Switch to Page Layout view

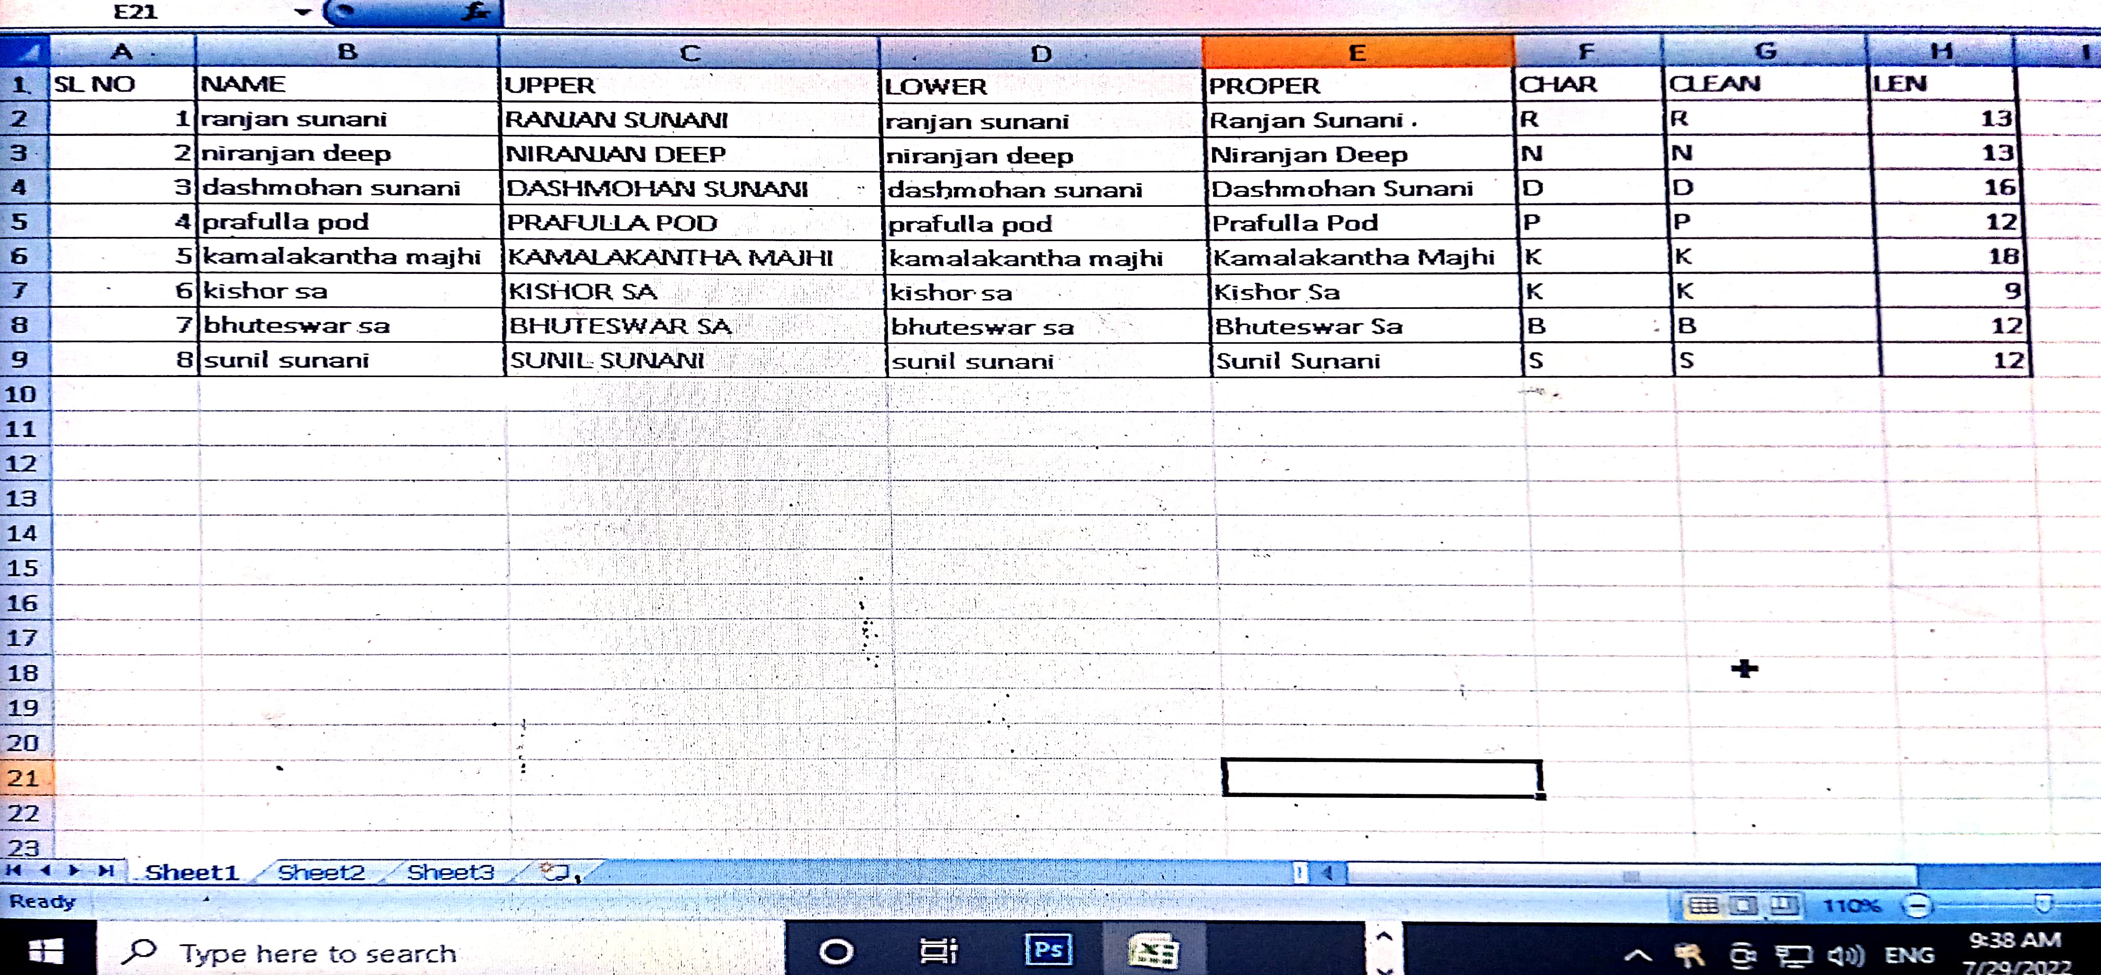point(1743,906)
